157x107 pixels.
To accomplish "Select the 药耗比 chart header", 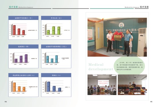I will click(x=56, y=75).
